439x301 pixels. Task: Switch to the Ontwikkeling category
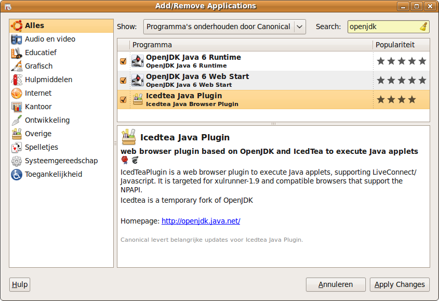47,121
